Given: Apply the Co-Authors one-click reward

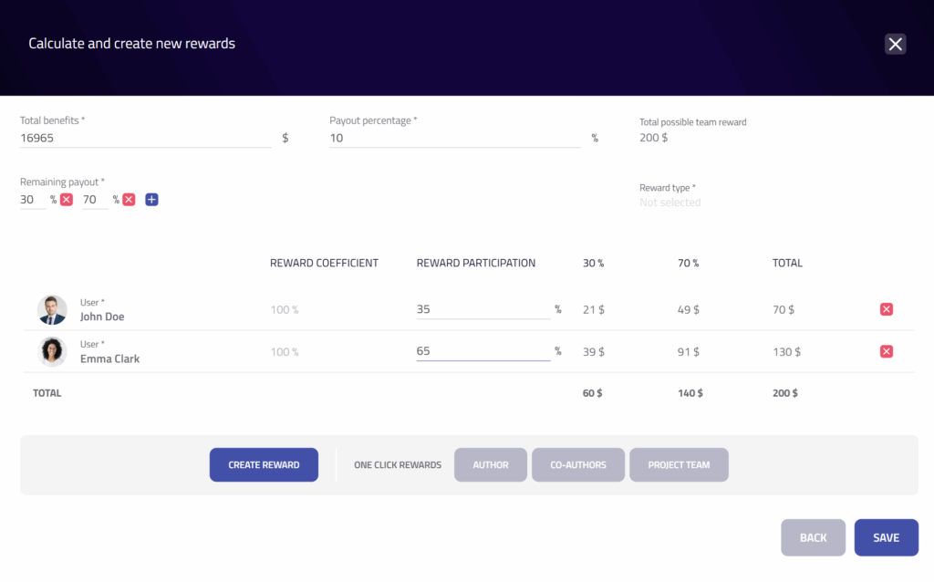Looking at the screenshot, I should tap(578, 465).
